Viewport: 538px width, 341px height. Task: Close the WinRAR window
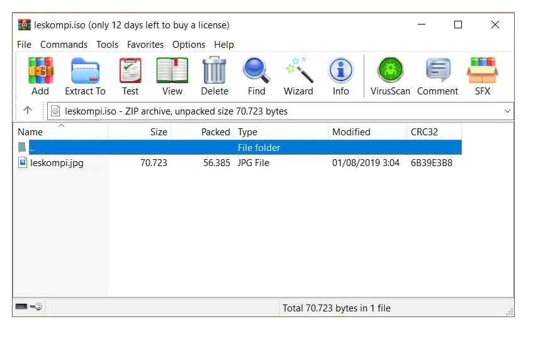pyautogui.click(x=495, y=25)
